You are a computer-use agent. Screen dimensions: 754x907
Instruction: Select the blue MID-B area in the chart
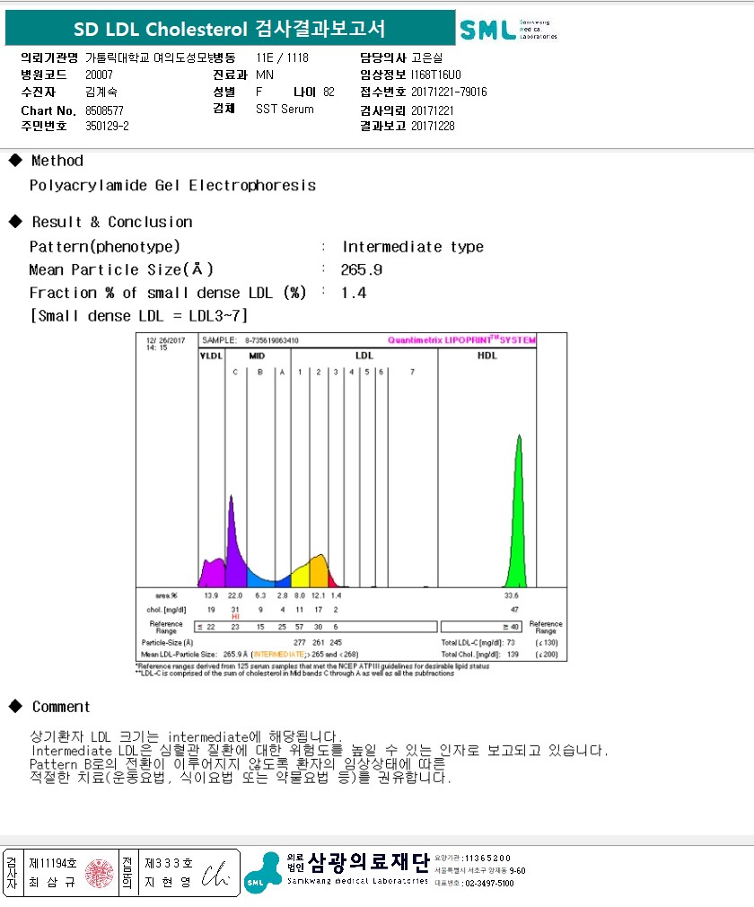(x=259, y=579)
